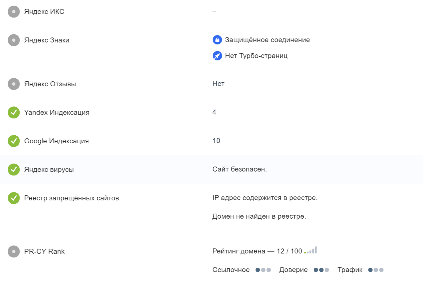The width and height of the screenshot is (423, 282).
Task: Open the Яндекс ИКС row label
Action: [x=44, y=12]
